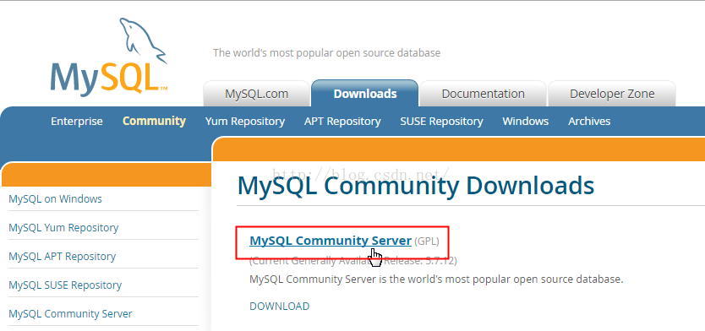Open APT Repository in navigation bar

point(342,122)
